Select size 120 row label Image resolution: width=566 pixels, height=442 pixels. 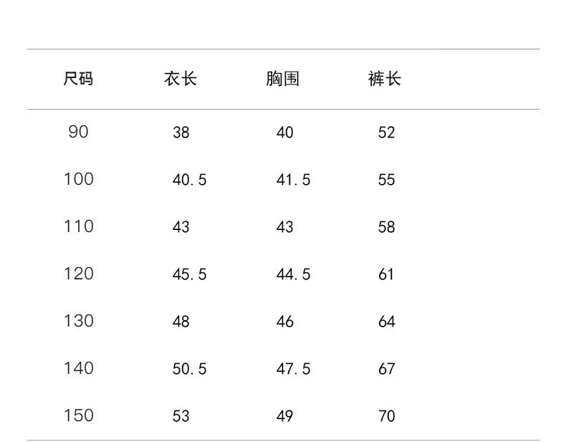pyautogui.click(x=78, y=274)
